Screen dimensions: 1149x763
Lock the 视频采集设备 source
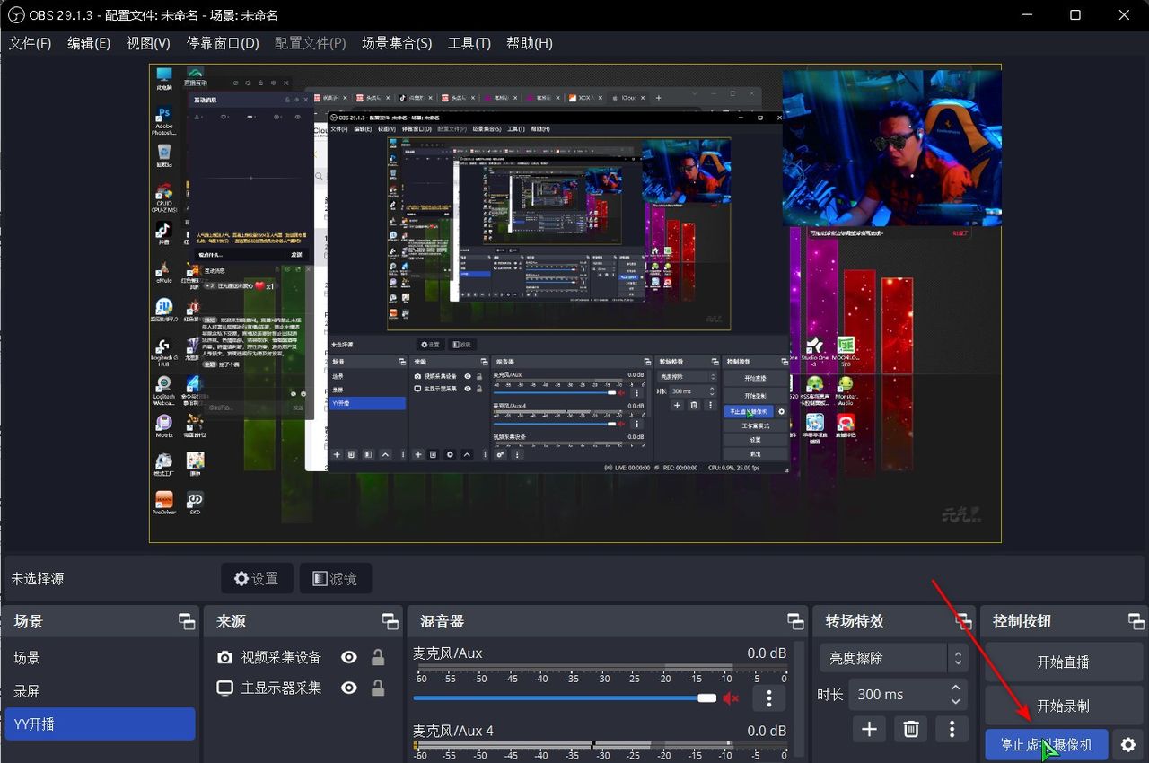click(378, 658)
